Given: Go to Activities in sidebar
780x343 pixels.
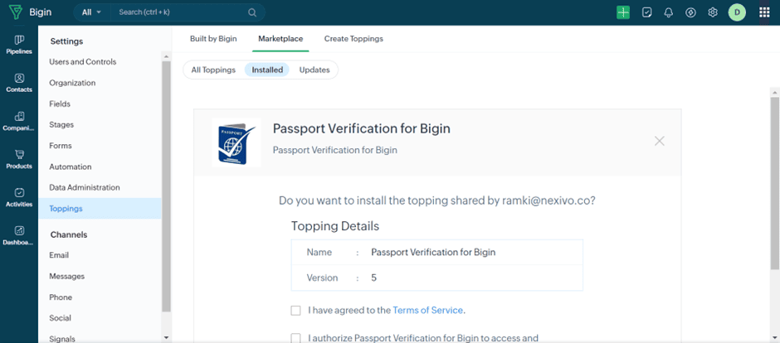Looking at the screenshot, I should [19, 197].
